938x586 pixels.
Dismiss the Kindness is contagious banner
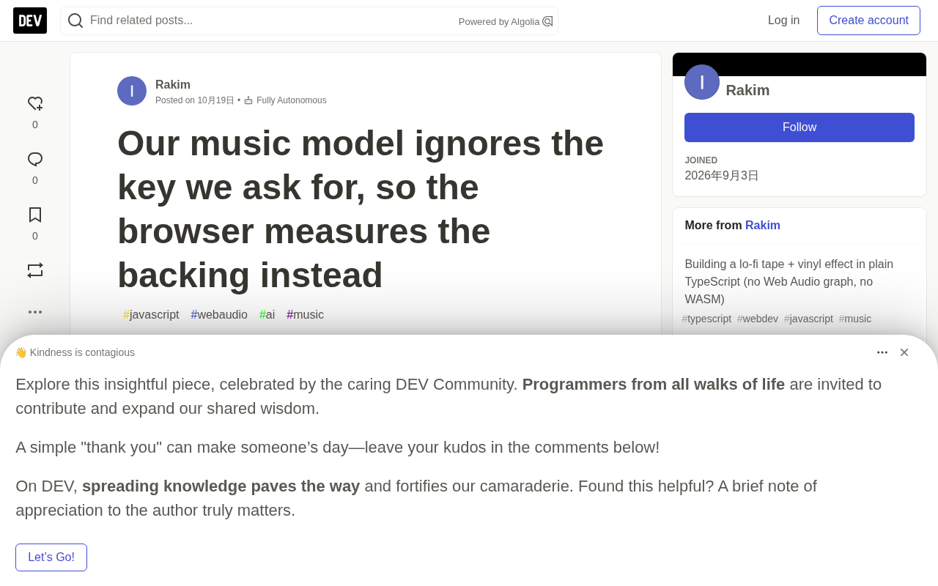tap(904, 352)
